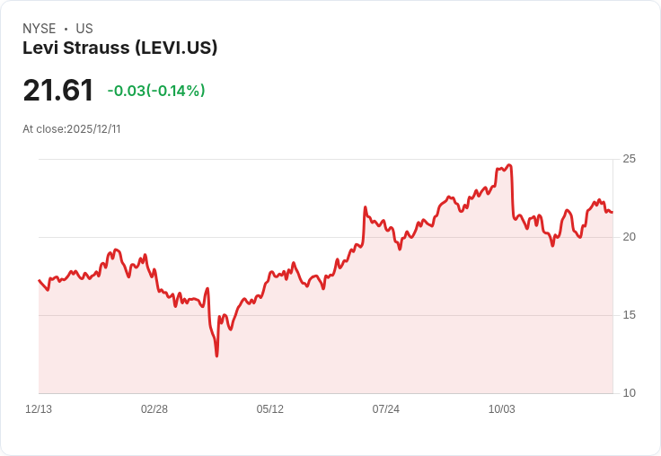Click the 02/28 date axis label
661x456 pixels.
click(x=154, y=408)
